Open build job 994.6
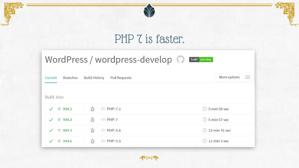The width and height of the screenshot is (299, 168). pyautogui.click(x=67, y=141)
